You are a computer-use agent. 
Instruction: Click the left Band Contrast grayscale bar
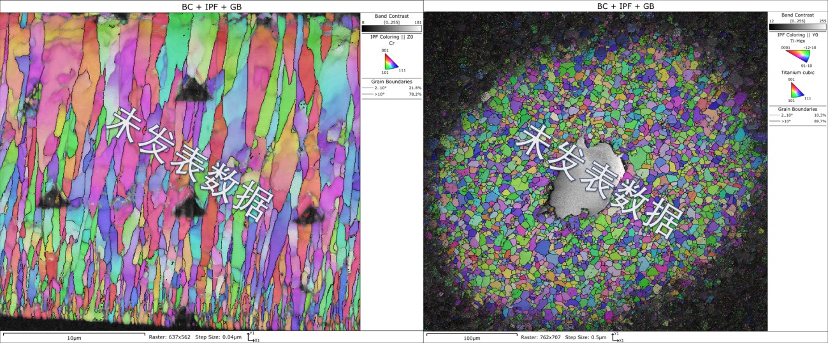391,29
